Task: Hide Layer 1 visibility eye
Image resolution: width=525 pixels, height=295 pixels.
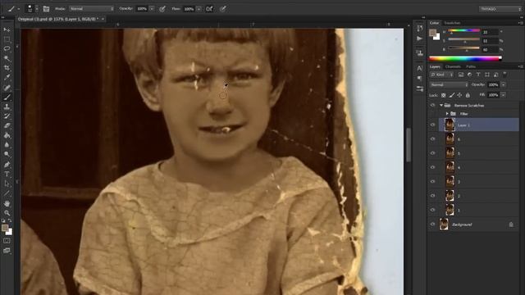Action: click(x=432, y=125)
